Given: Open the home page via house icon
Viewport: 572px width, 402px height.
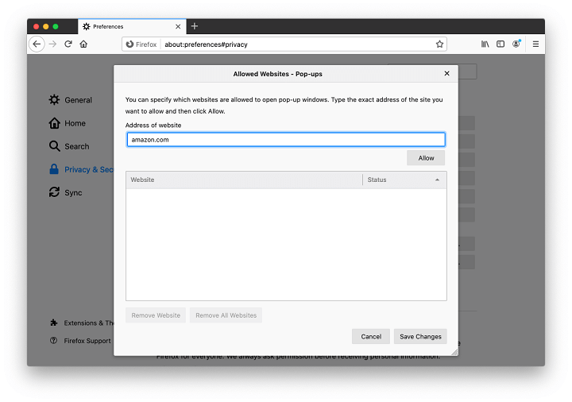Looking at the screenshot, I should pos(83,44).
